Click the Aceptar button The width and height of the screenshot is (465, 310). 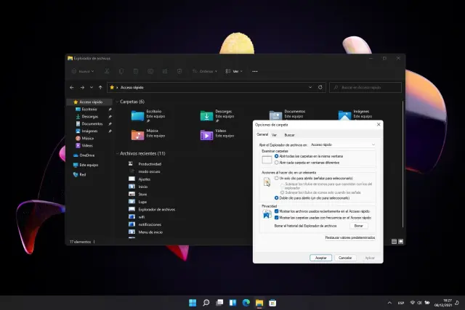pos(320,258)
